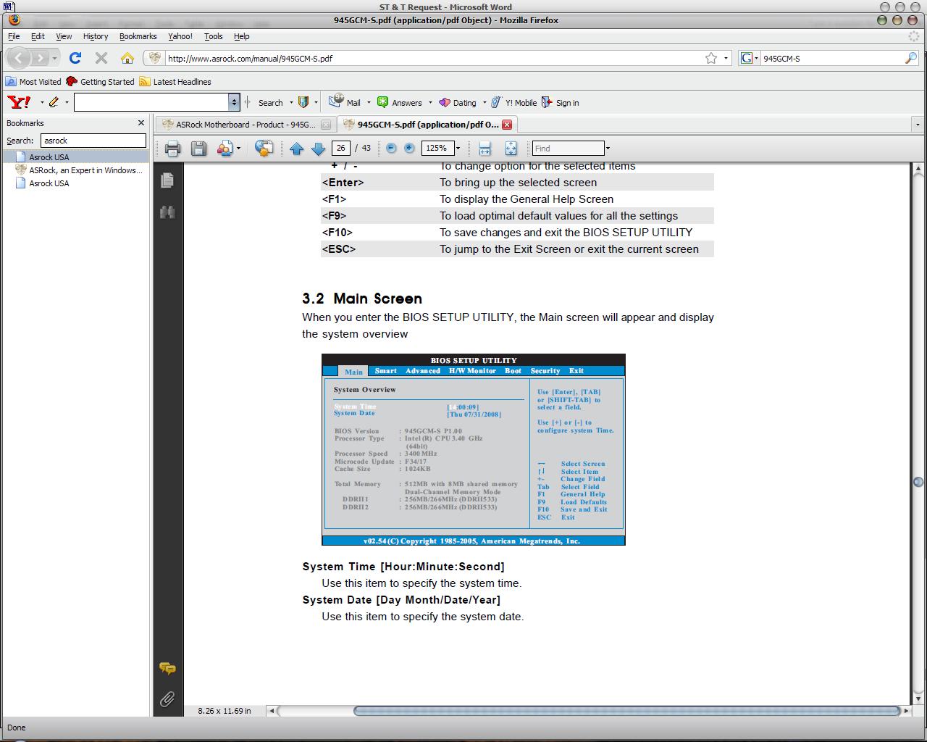Click the URL address bar
This screenshot has width=927, height=742.
pos(431,58)
